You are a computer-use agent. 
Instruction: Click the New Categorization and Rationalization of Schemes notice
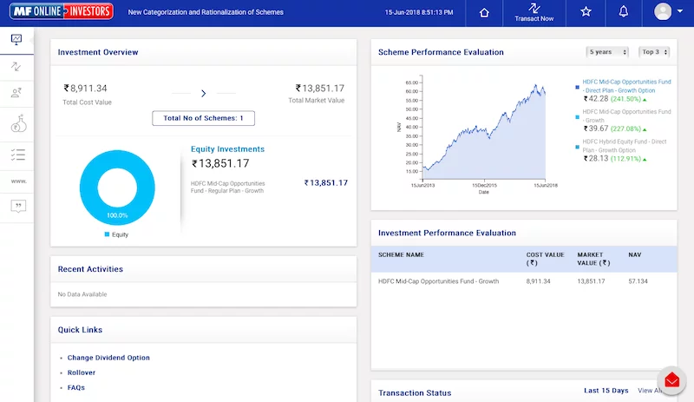tap(206, 12)
